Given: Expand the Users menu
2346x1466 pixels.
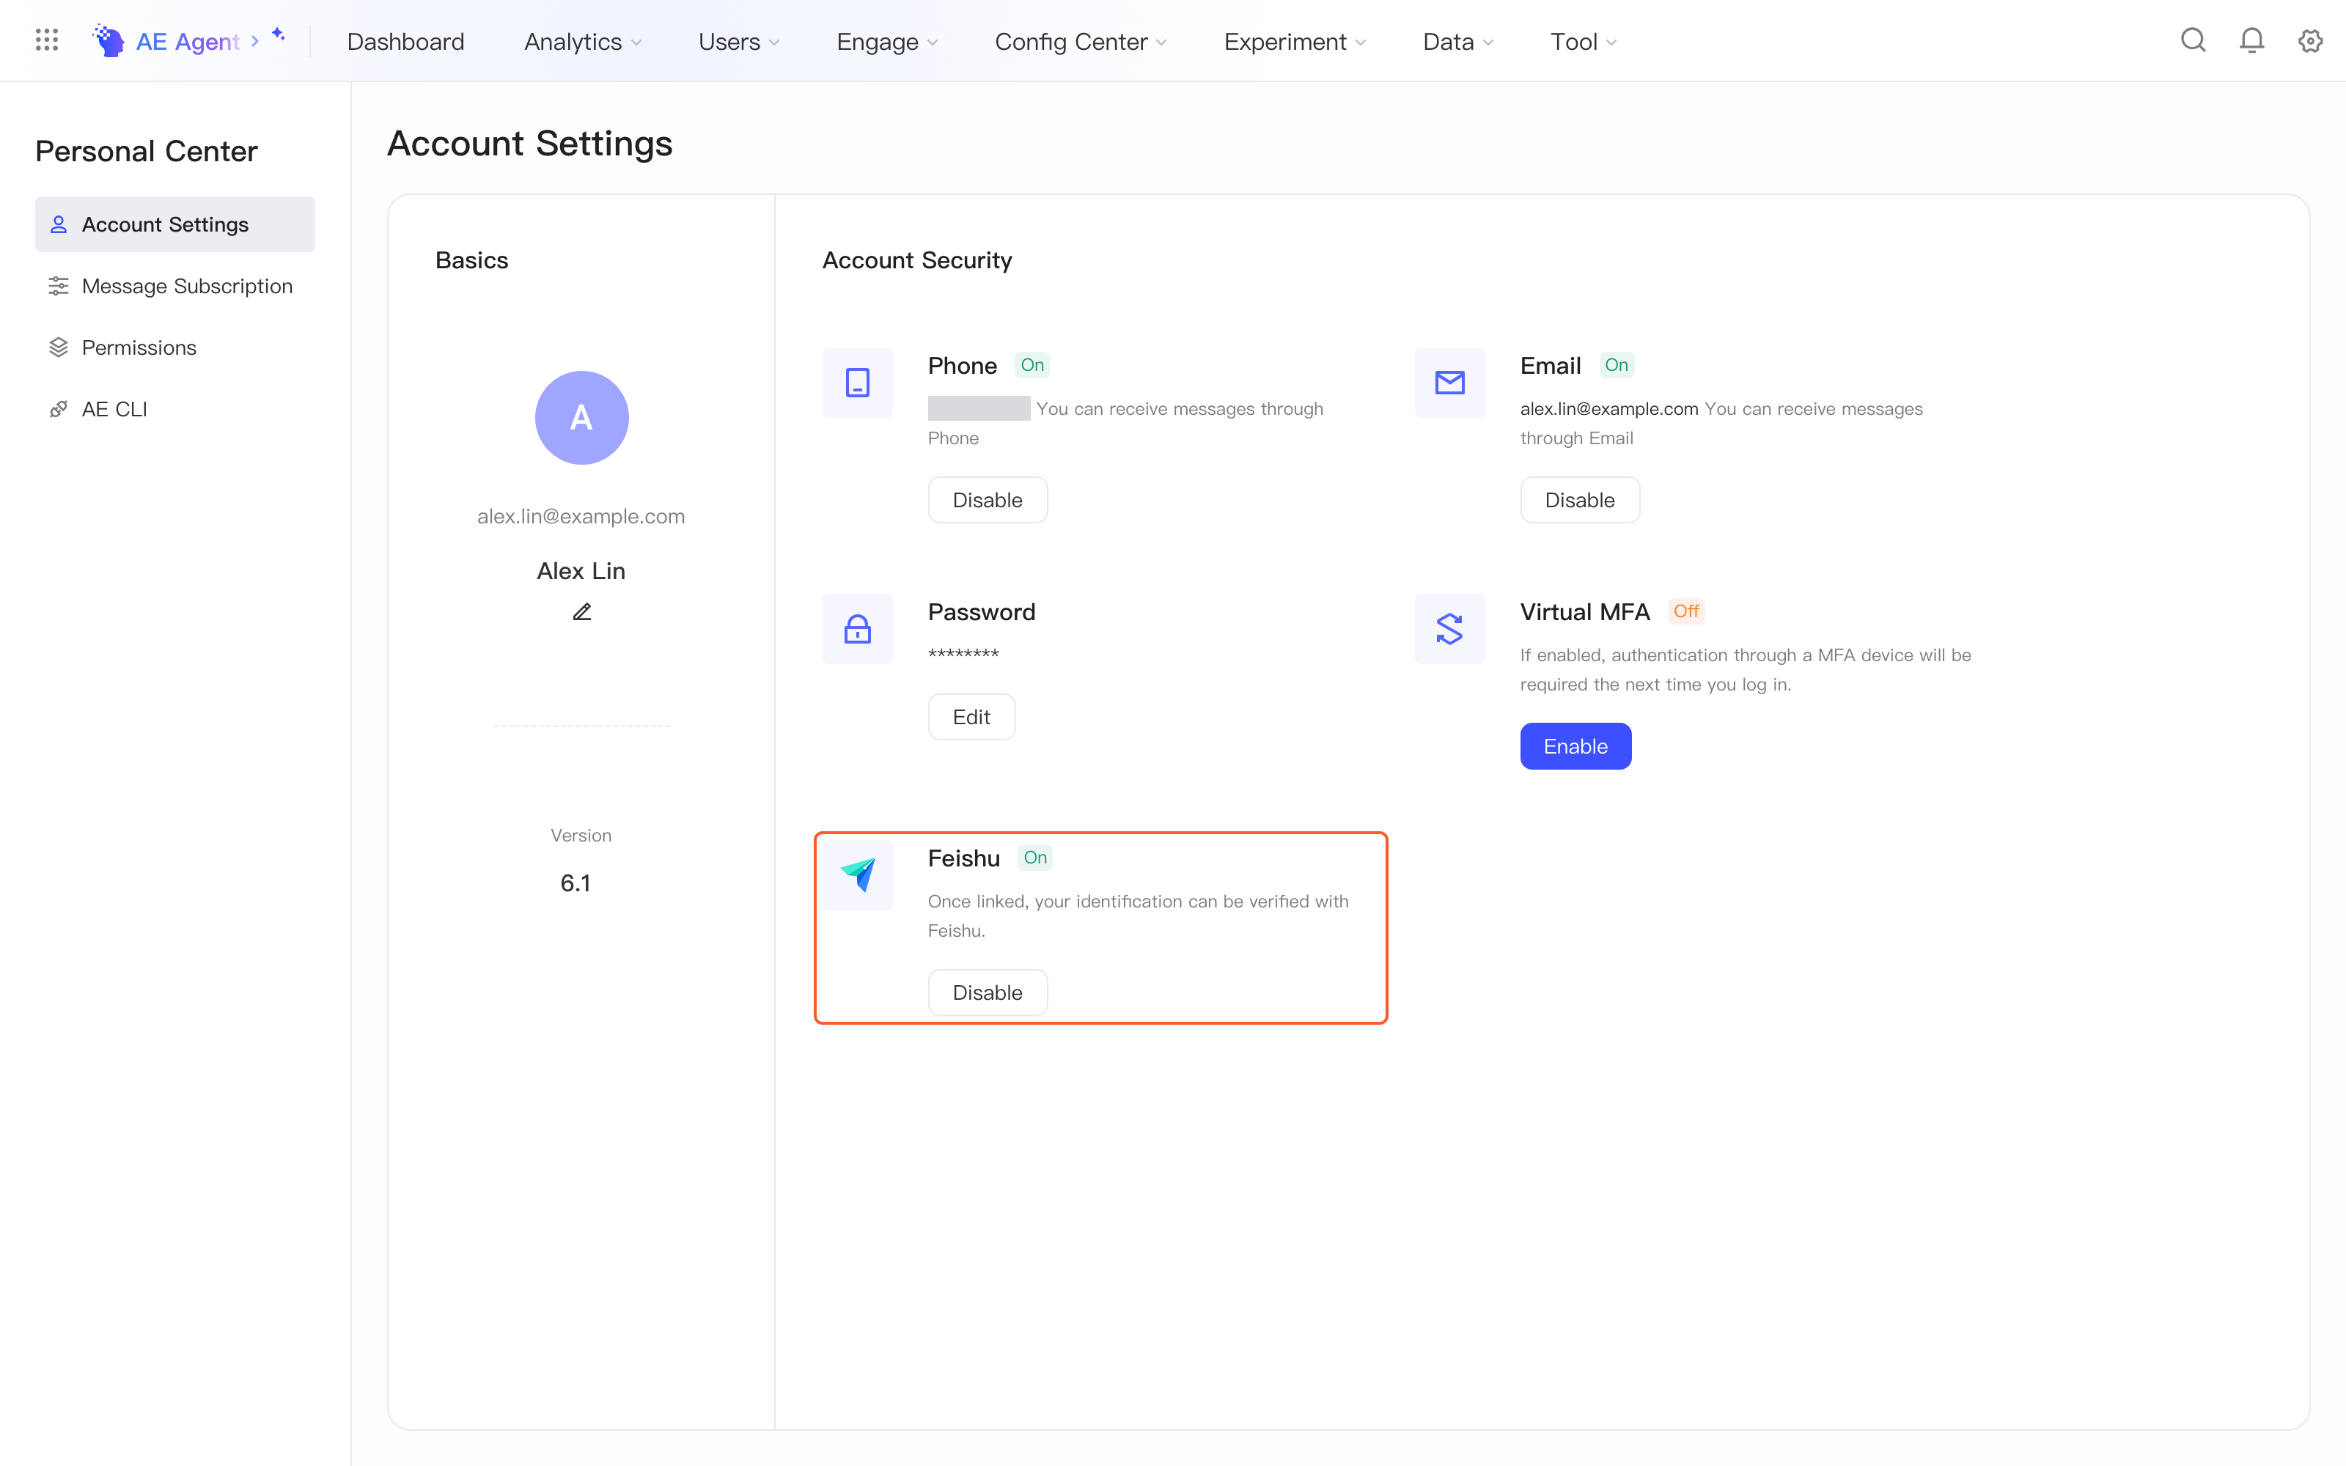Looking at the screenshot, I should [x=739, y=42].
